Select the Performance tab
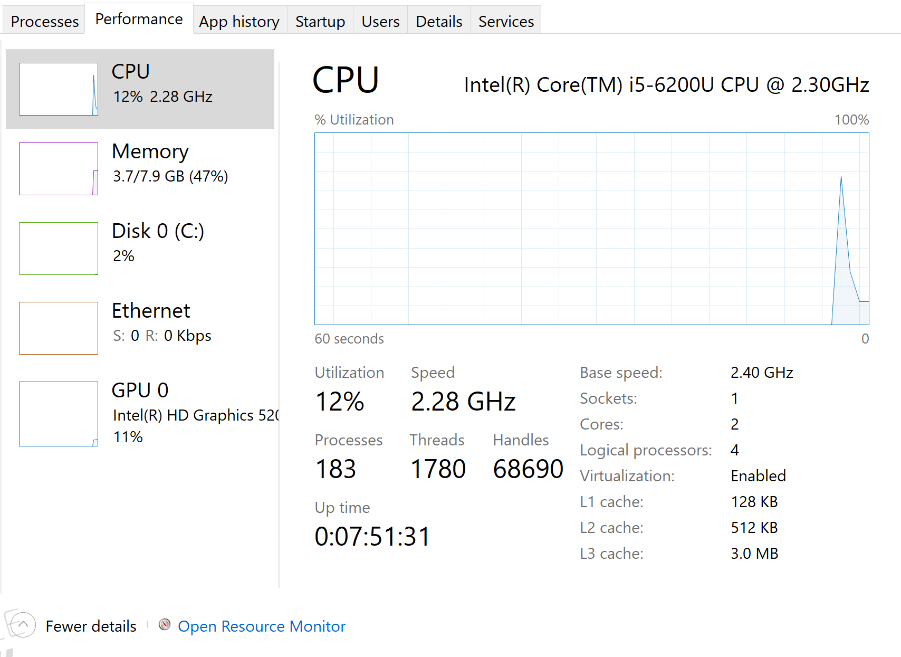 (139, 20)
